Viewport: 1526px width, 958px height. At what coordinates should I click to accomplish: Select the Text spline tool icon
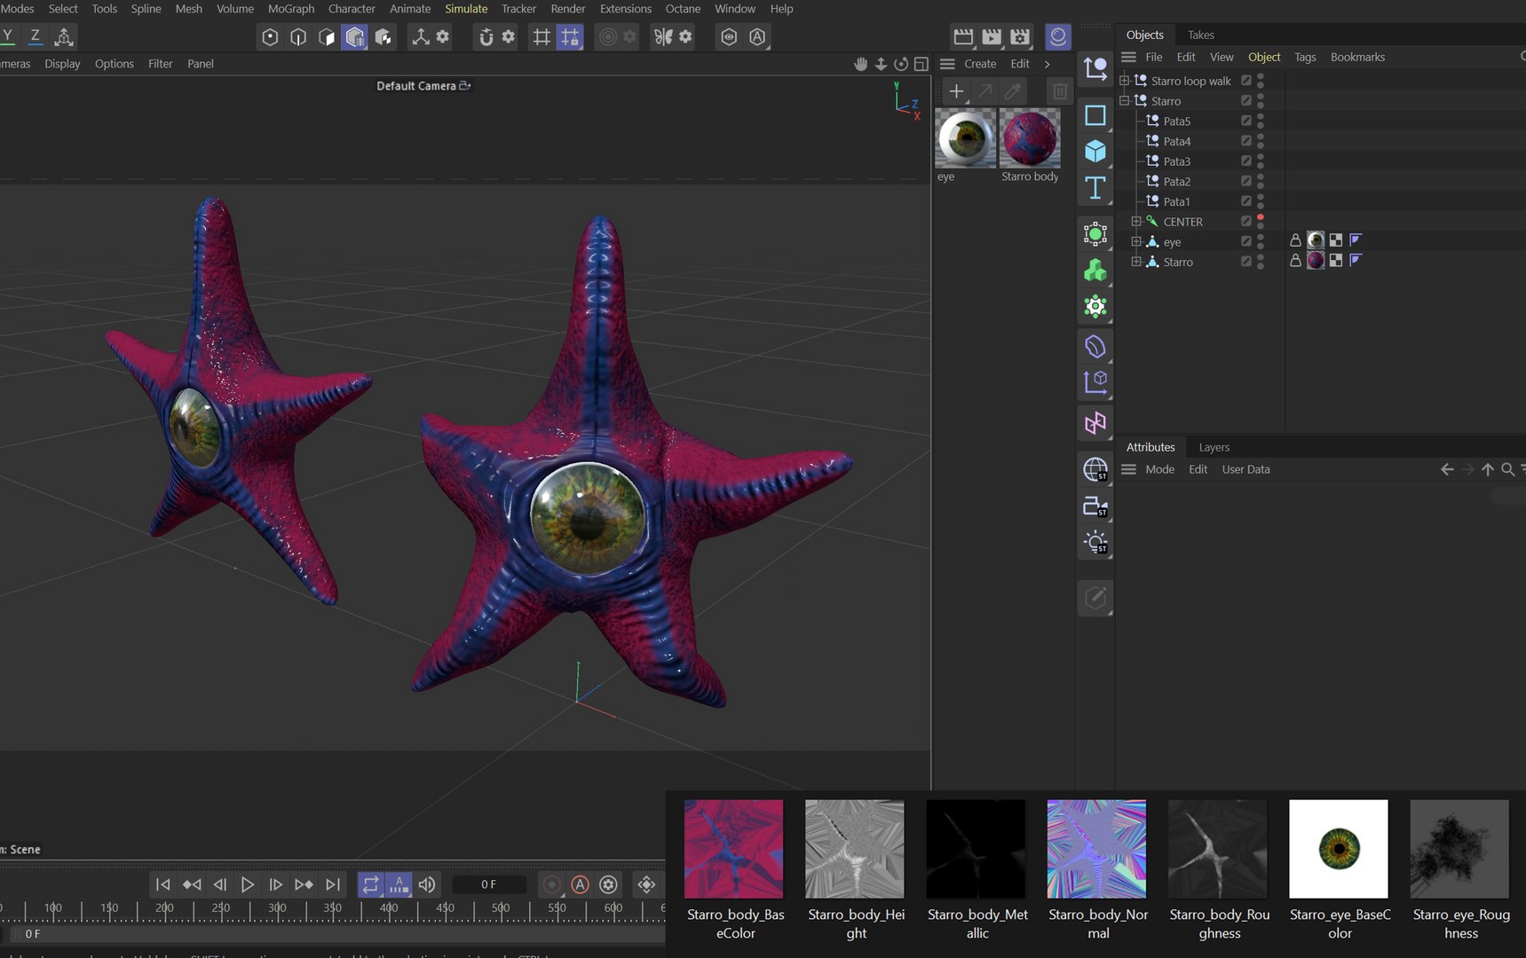(1095, 188)
